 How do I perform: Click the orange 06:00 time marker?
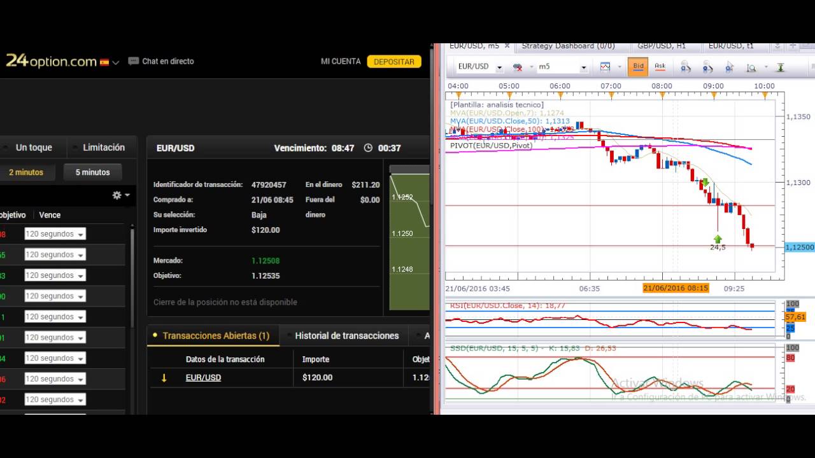tap(560, 95)
